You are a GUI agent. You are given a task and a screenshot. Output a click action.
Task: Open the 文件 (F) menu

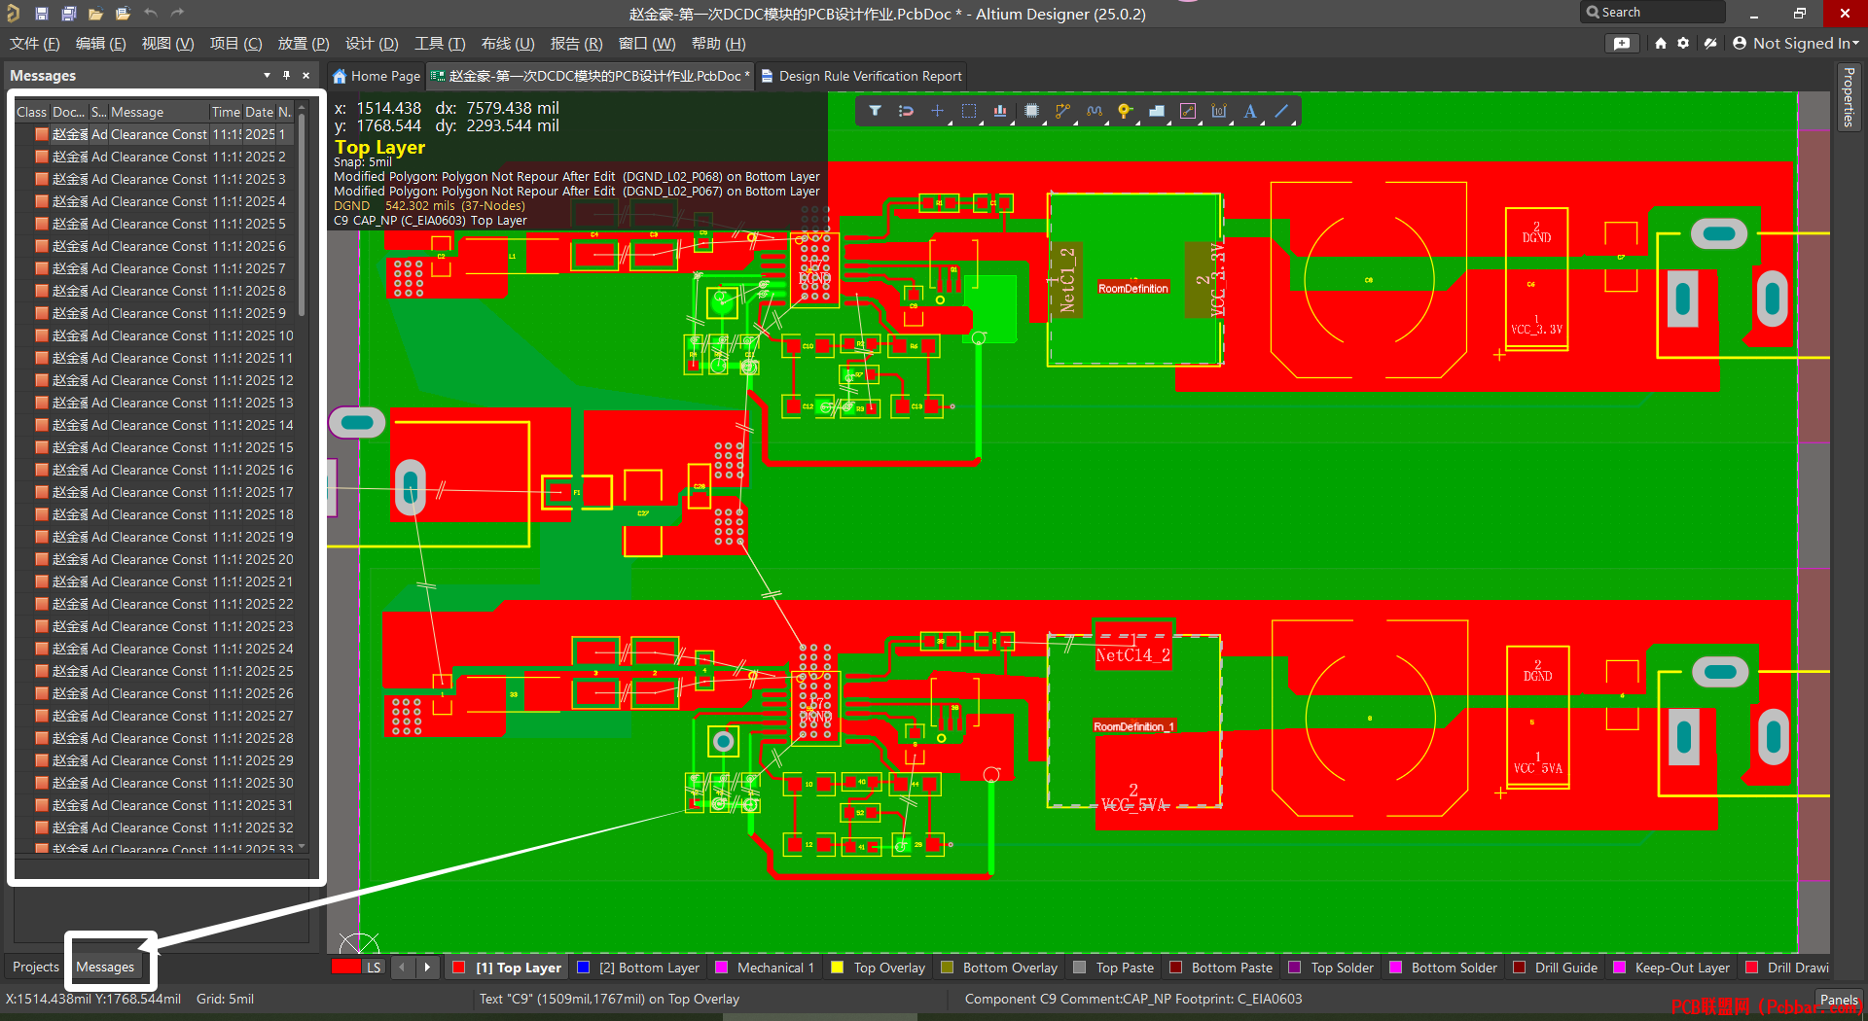pyautogui.click(x=35, y=44)
